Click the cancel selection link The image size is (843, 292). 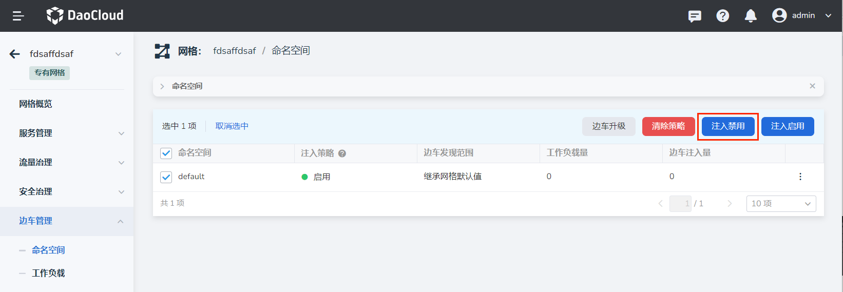click(232, 126)
